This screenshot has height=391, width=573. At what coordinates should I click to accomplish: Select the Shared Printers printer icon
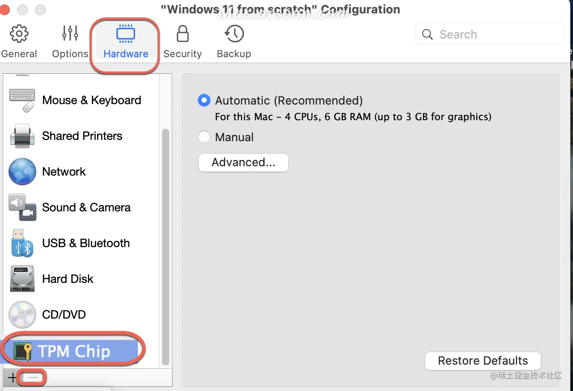22,136
